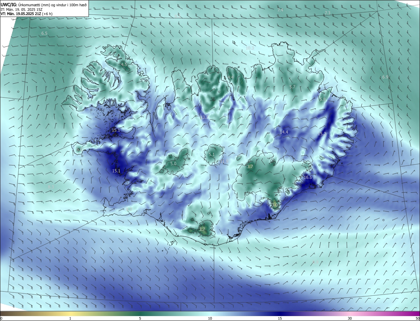Click the 7.3 value at the top edge
The width and height of the screenshot is (420, 321).
(327, 13)
